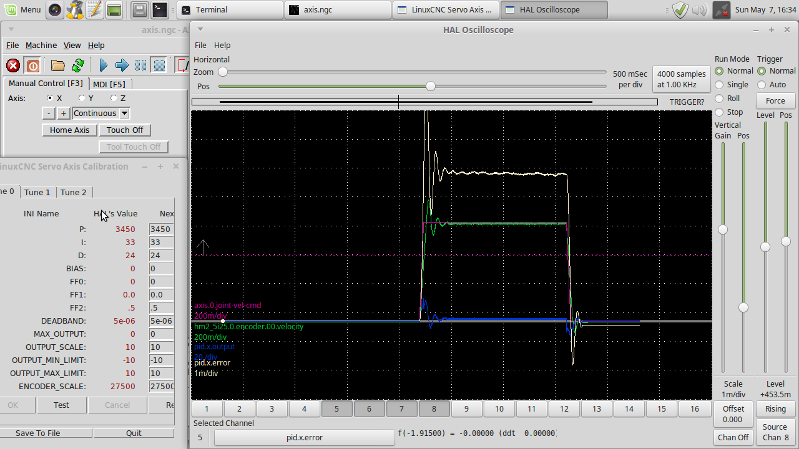Open Machine menu in AXIS

(x=41, y=45)
